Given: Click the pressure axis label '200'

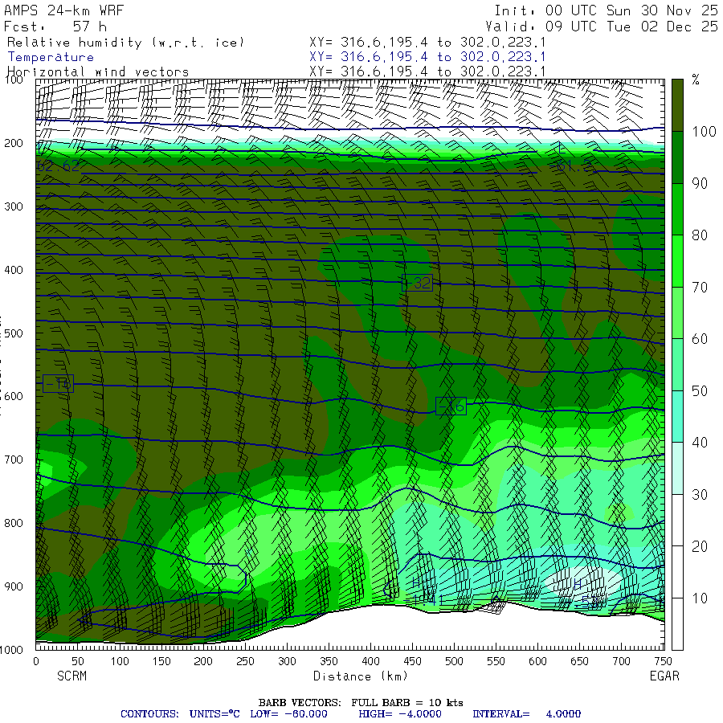Looking at the screenshot, I should click(14, 143).
